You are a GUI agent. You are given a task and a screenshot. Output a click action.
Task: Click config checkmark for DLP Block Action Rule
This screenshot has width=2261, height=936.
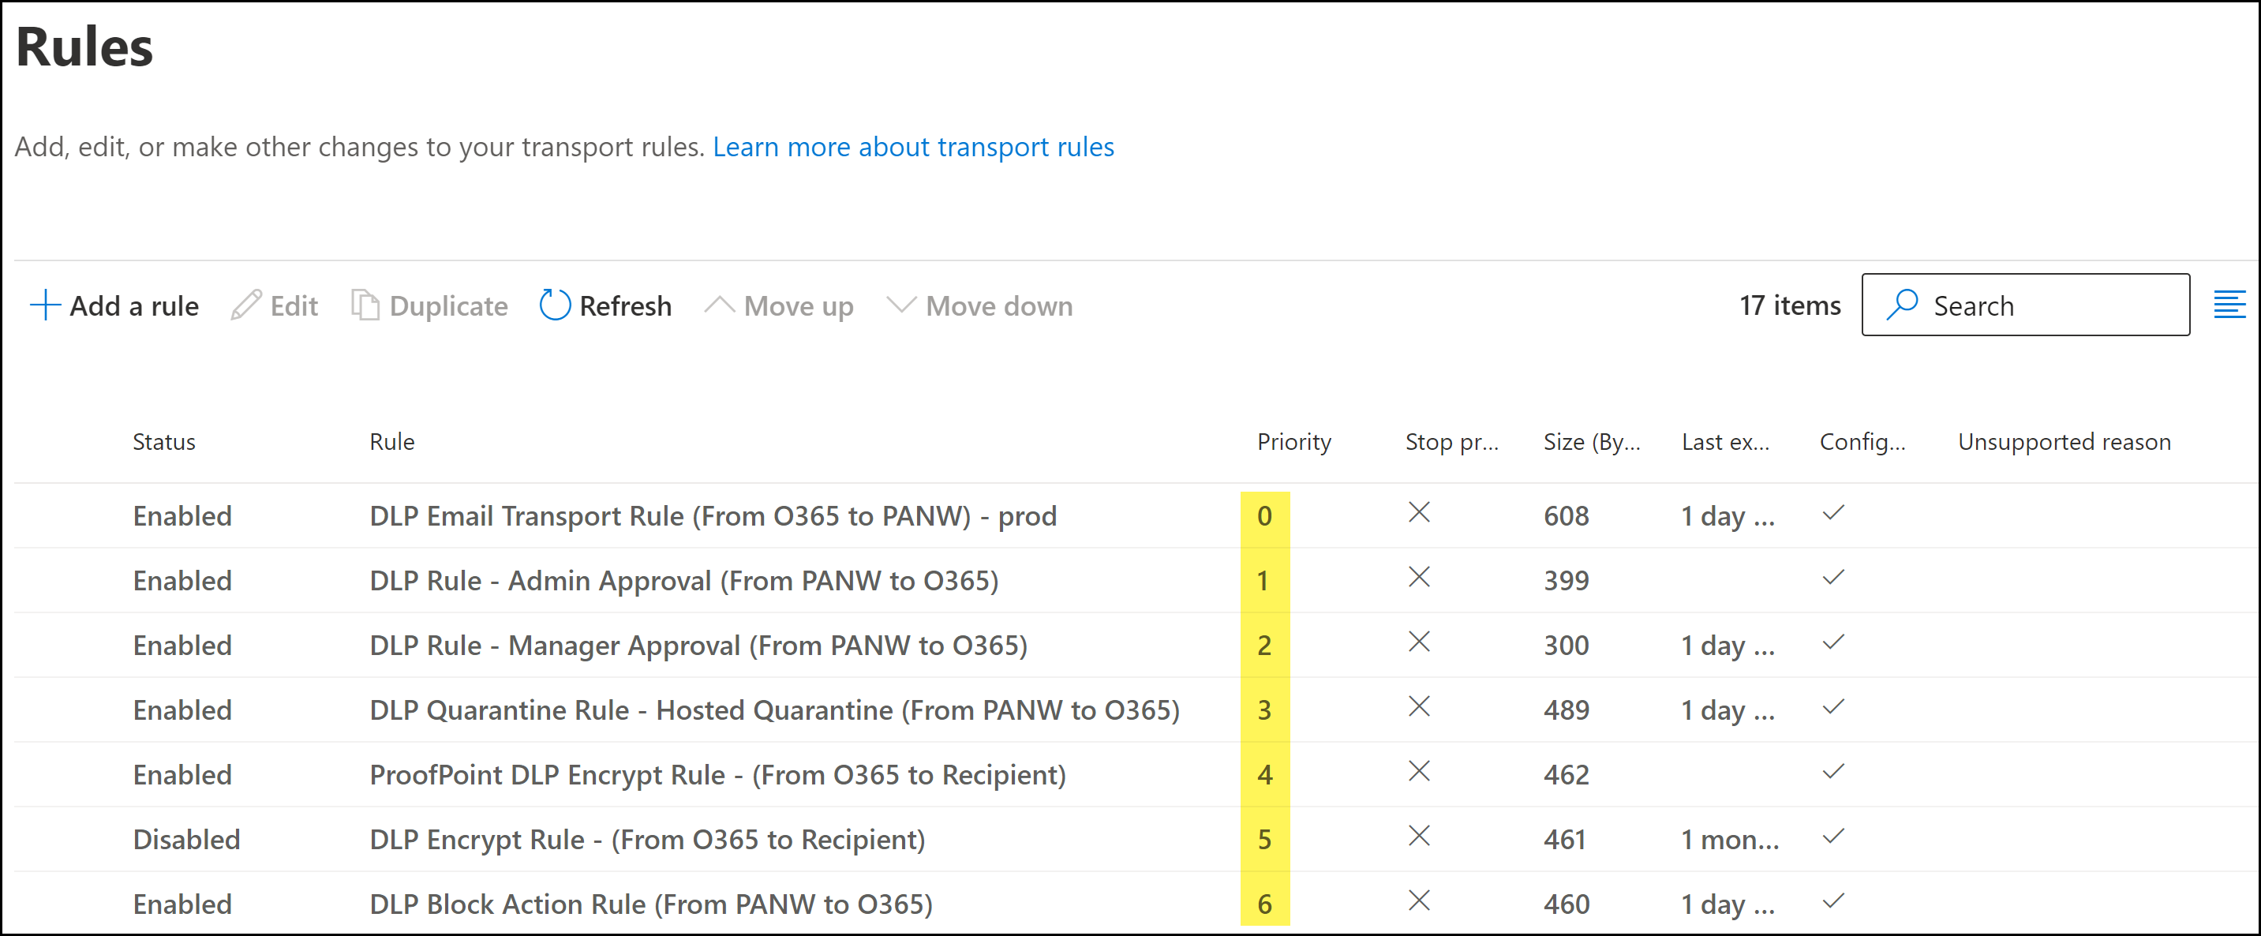point(1832,902)
